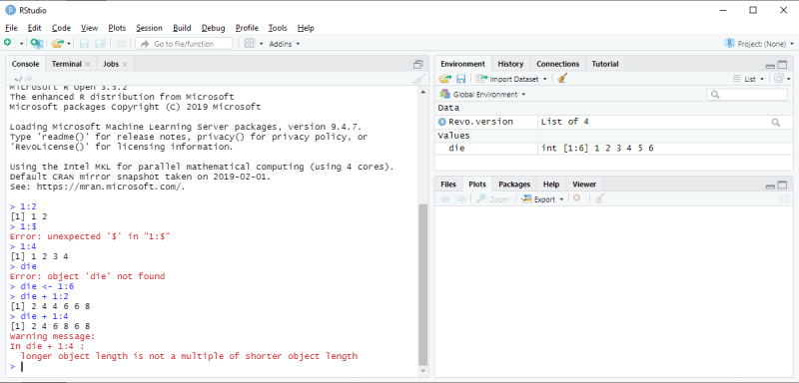Select the Environment tab
This screenshot has width=799, height=383.
(x=462, y=64)
